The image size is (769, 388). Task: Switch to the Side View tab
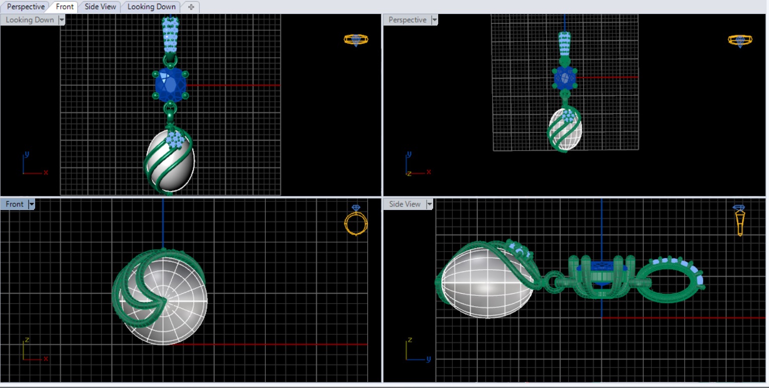(x=100, y=7)
